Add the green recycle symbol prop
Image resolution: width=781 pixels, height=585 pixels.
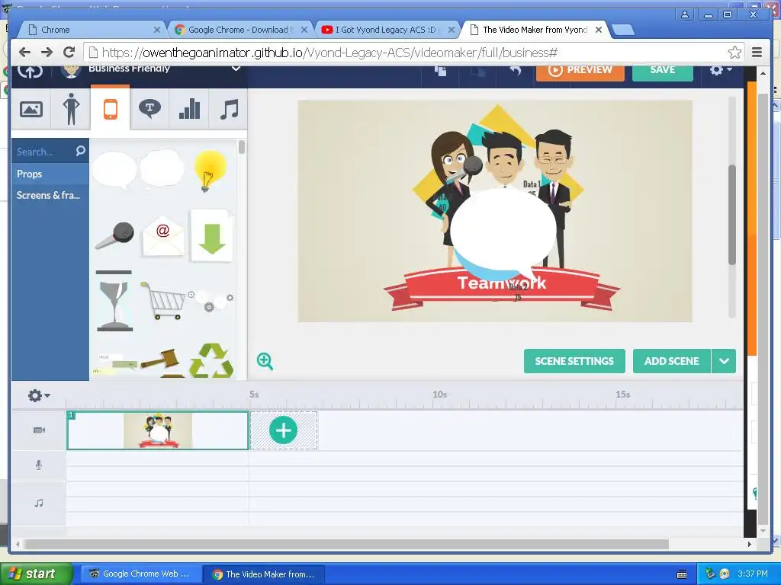pyautogui.click(x=211, y=360)
